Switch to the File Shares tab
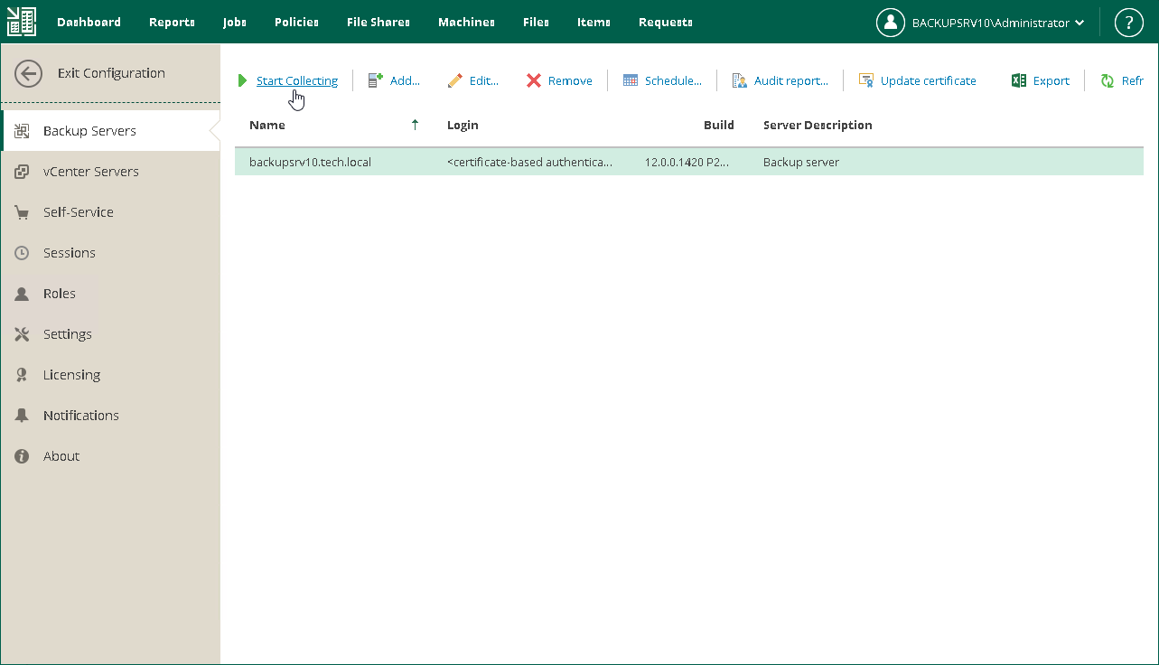Screen dimensions: 1159x665 379,22
